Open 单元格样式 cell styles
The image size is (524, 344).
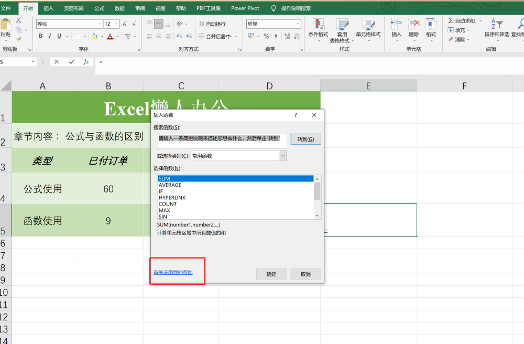368,30
